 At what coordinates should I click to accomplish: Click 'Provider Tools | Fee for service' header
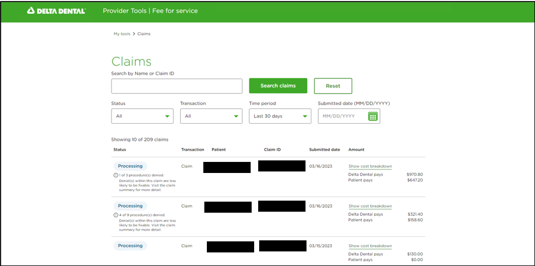[150, 11]
